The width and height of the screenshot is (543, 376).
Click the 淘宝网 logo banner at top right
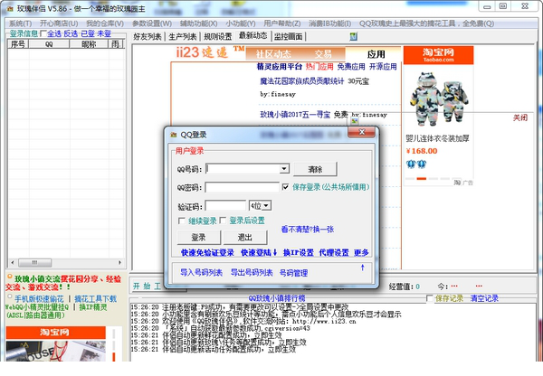point(438,55)
